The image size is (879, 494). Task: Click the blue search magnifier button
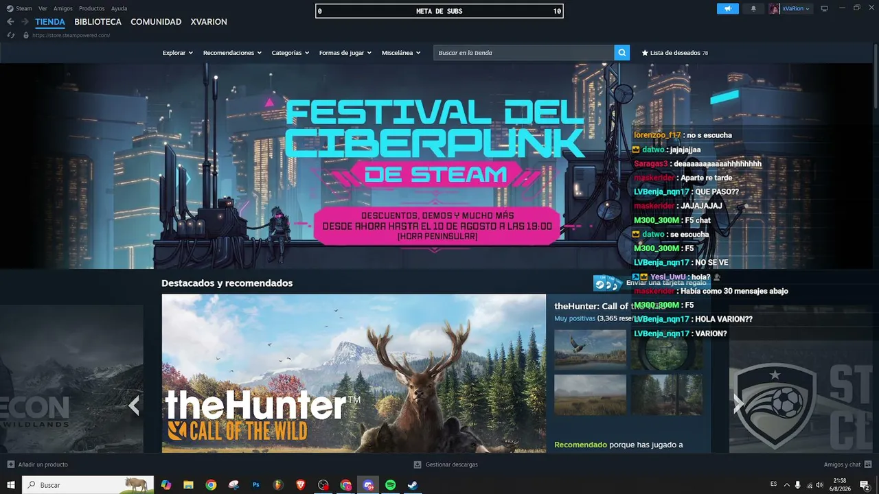click(x=622, y=53)
